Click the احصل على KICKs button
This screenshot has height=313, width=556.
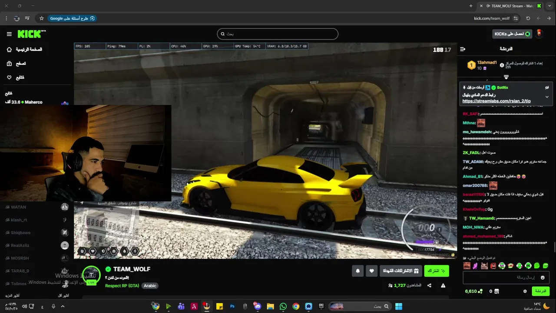point(512,34)
